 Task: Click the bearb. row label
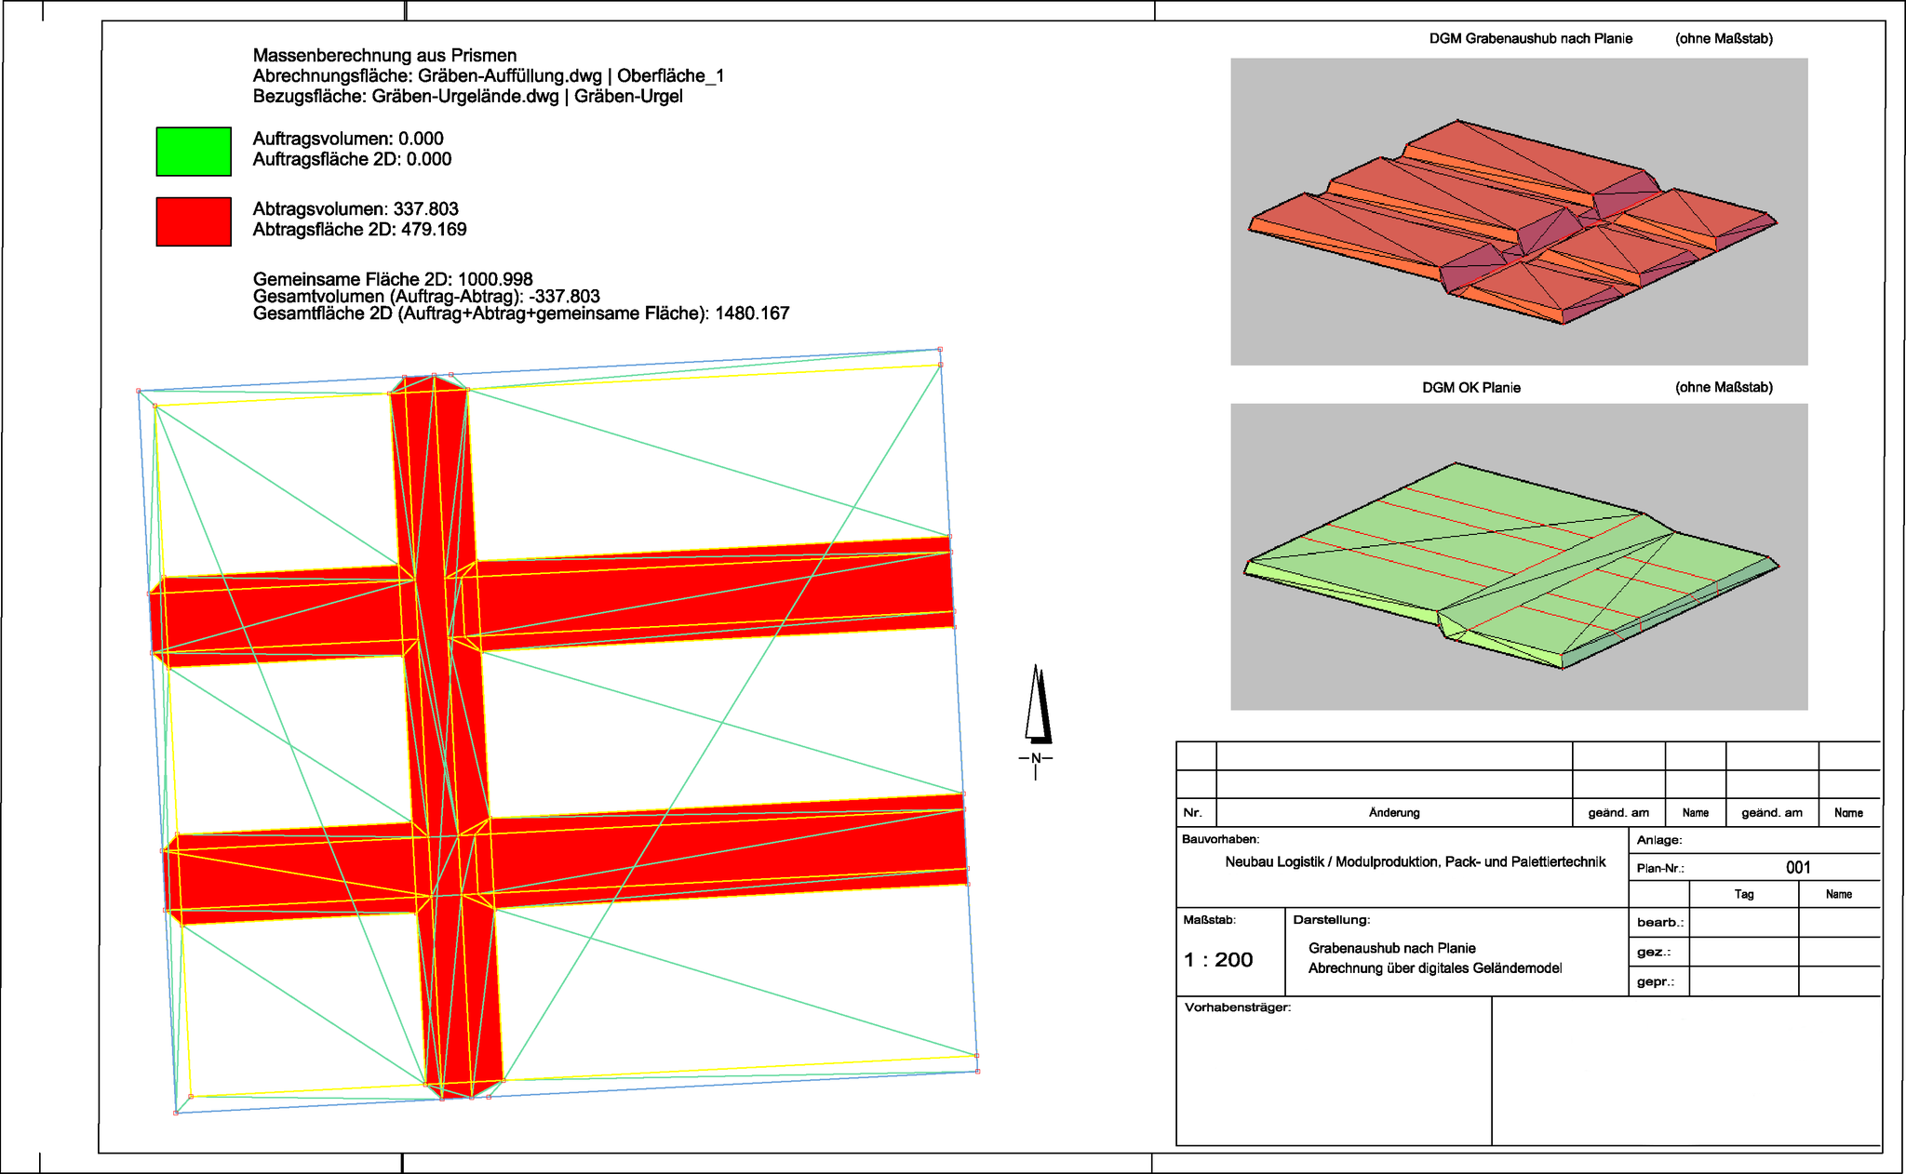coord(1659,923)
